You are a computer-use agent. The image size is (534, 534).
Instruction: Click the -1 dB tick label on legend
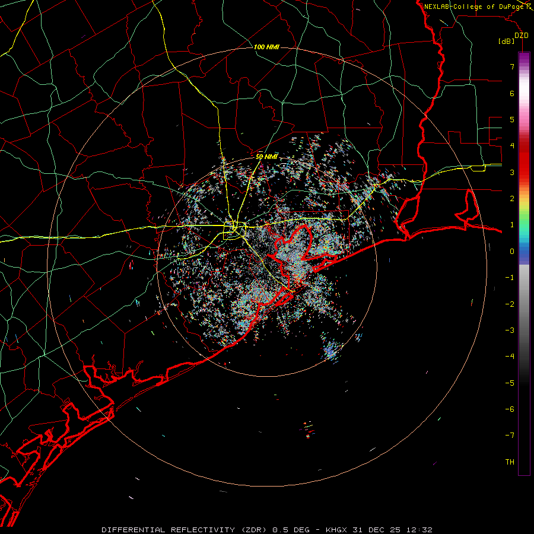(510, 278)
